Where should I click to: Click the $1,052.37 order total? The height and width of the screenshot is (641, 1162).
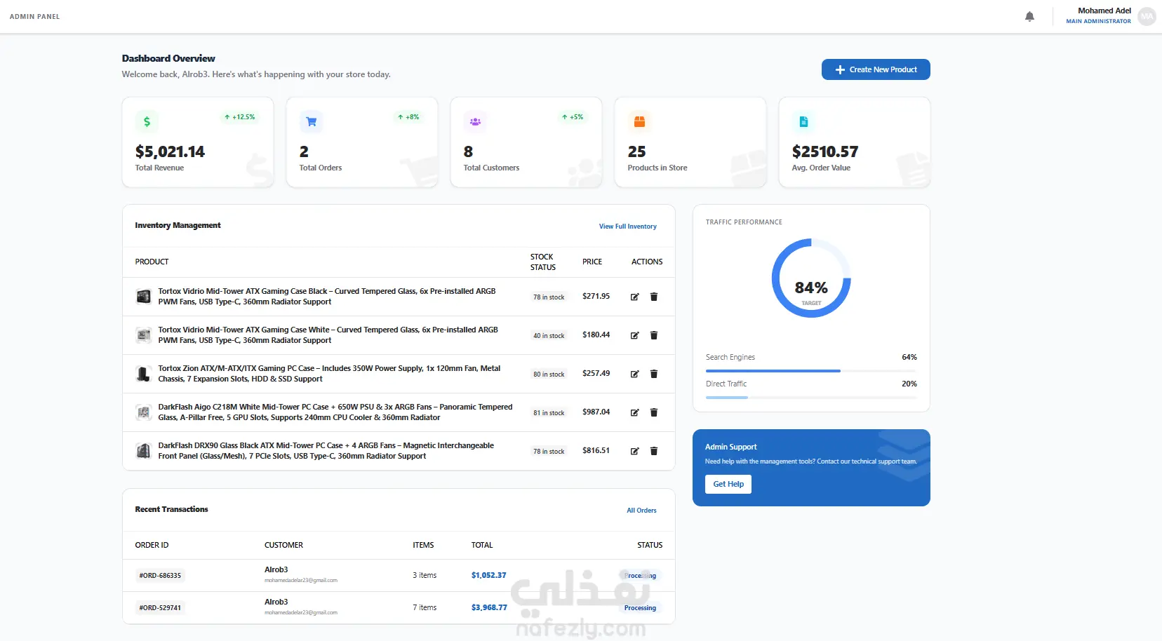(x=488, y=575)
